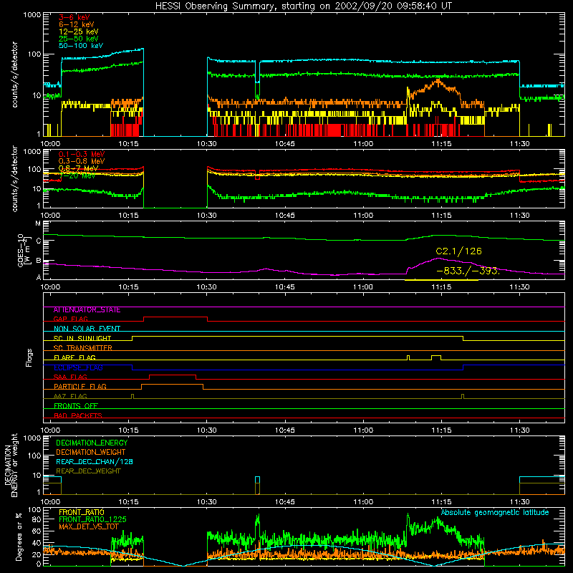
Task: Click the 0.8-7 MeV legend label
Action: point(78,168)
